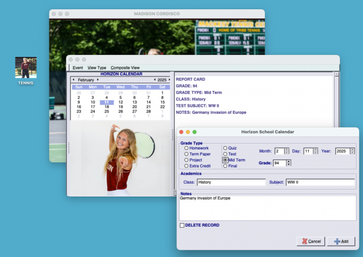Choose the Final radio button

coord(226,166)
